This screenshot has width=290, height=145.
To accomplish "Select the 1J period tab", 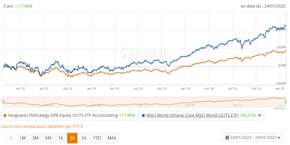I will pos(11,138).
